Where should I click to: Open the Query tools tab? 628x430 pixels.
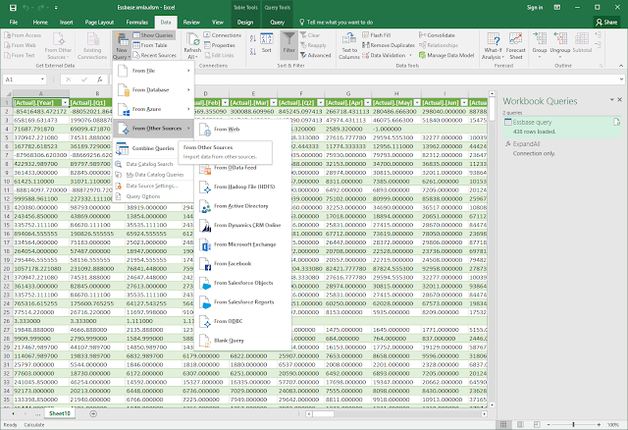277,22
